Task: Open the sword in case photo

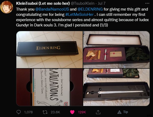Action: [x=116, y=87]
